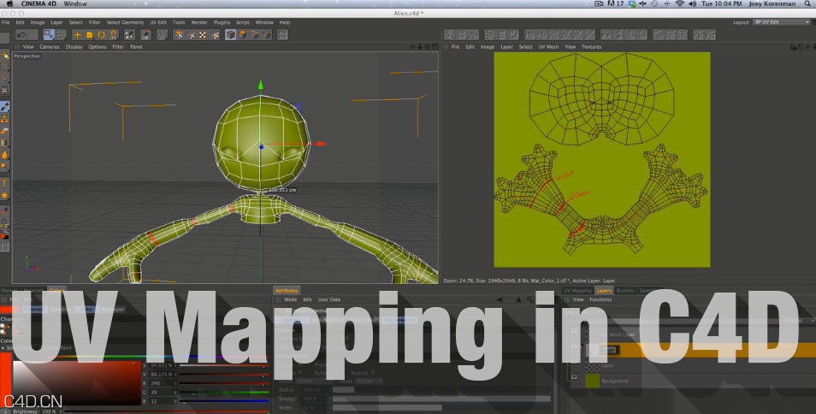Screen dimensions: 816x414
Task: Adjust the blue B color slider
Action: click(x=224, y=401)
